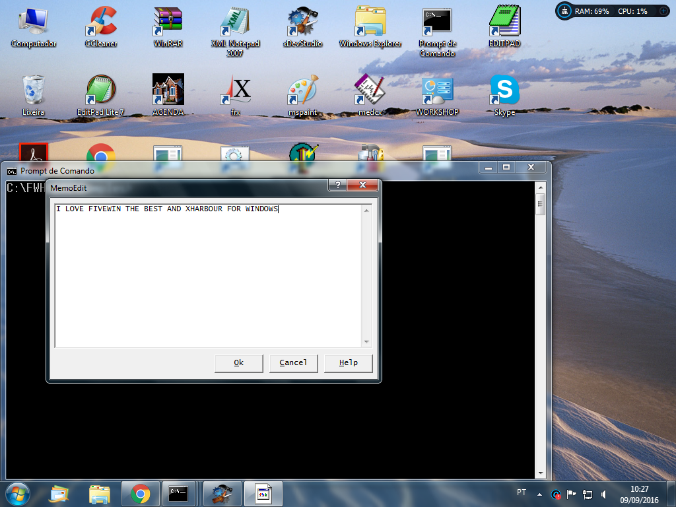This screenshot has width=676, height=507.
Task: Open the Lixeira recycle bin
Action: 34,95
